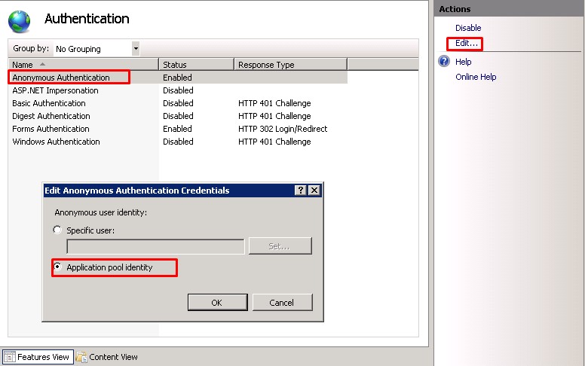Click the Disable action link
Screen dimensions: 585x366
pyautogui.click(x=467, y=28)
